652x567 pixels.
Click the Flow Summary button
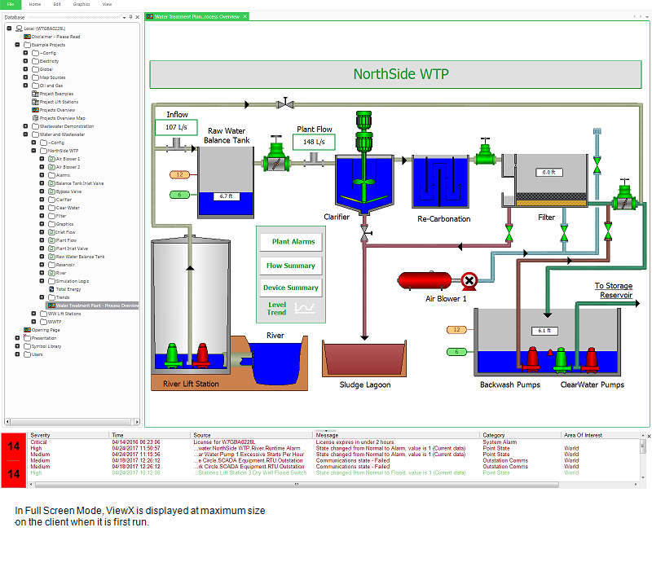(x=292, y=266)
